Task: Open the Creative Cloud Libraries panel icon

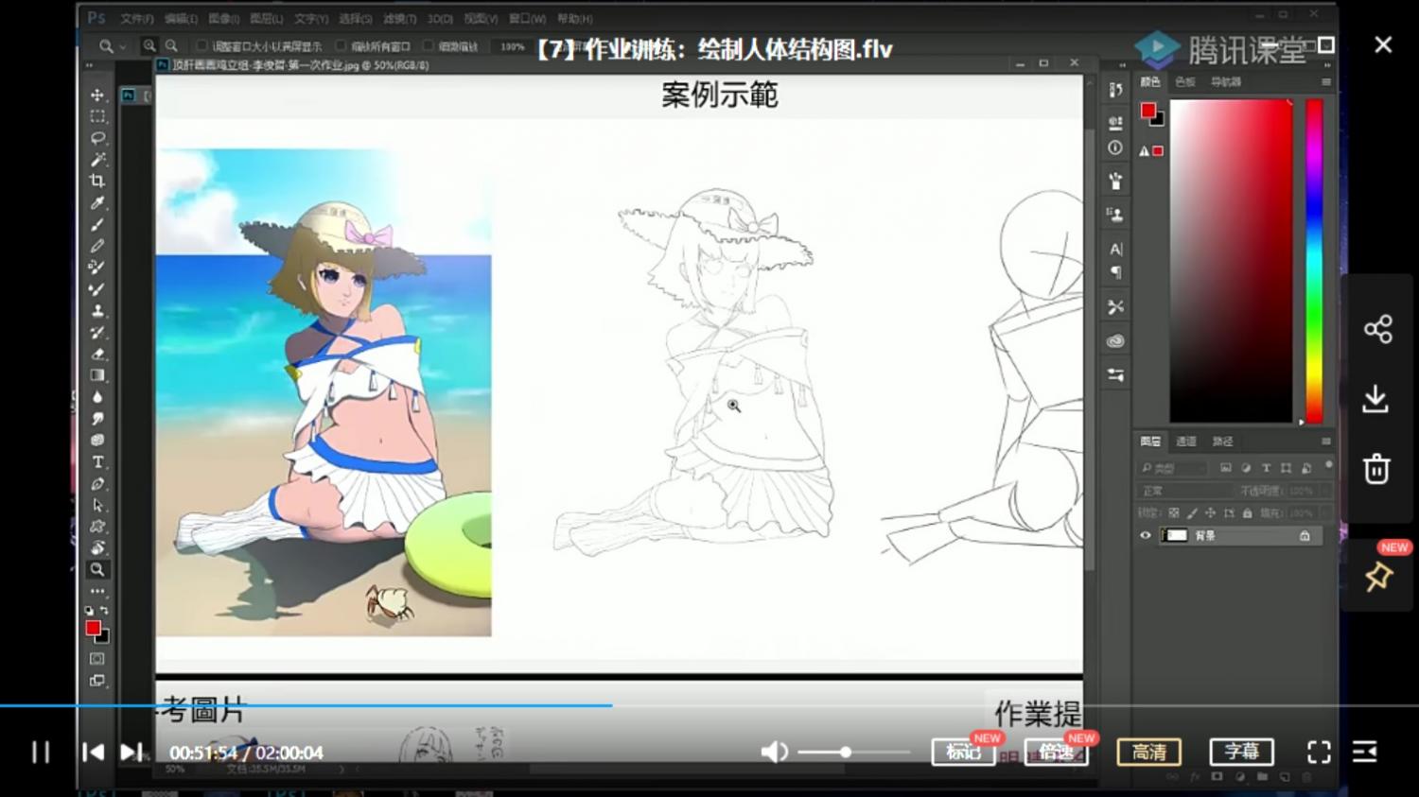Action: click(x=1115, y=340)
